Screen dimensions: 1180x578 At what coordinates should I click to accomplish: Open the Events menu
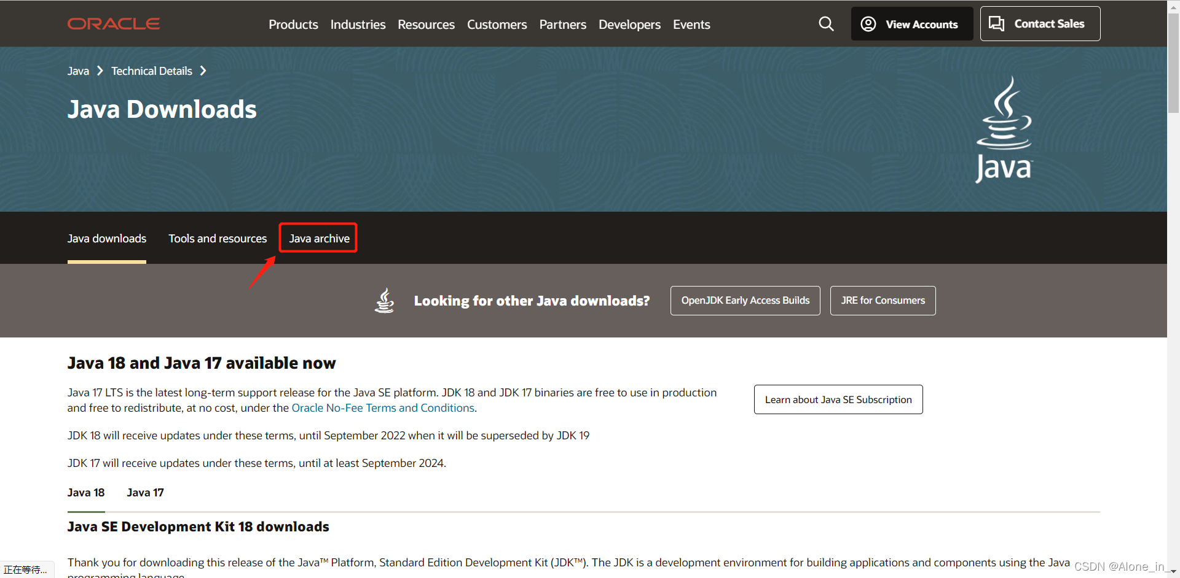[x=691, y=25]
